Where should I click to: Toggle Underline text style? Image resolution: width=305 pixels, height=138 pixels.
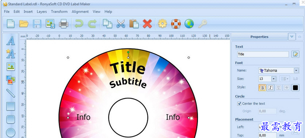[x=279, y=88]
